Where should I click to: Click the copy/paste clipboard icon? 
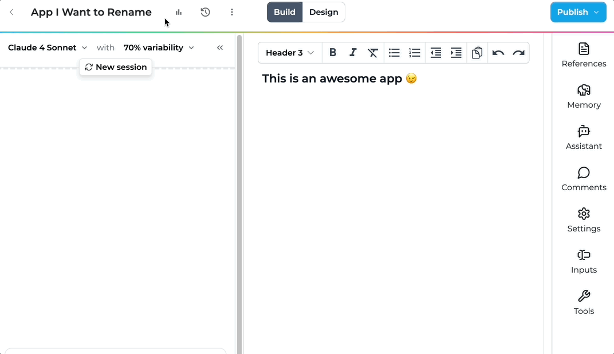tap(477, 53)
